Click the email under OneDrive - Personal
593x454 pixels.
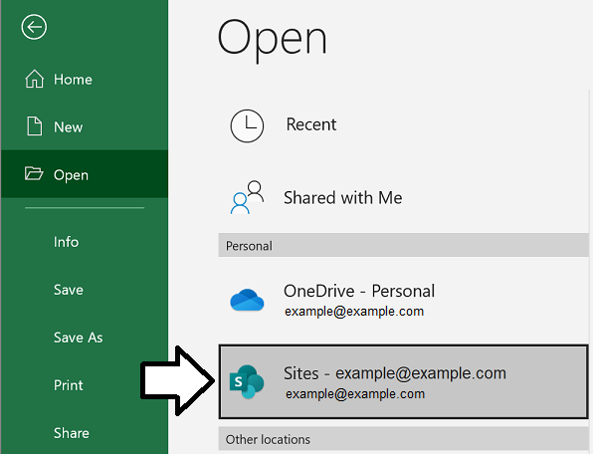coord(354,312)
